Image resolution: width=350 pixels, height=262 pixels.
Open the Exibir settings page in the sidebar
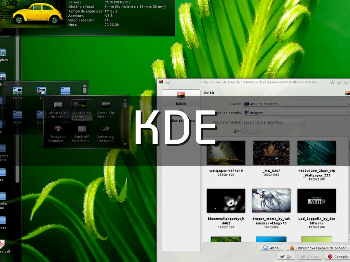[181, 98]
